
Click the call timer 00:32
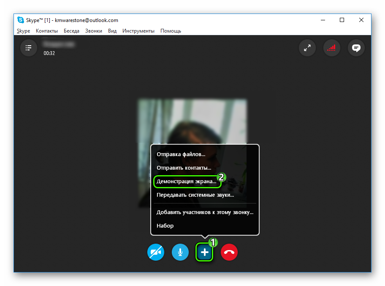click(x=49, y=53)
